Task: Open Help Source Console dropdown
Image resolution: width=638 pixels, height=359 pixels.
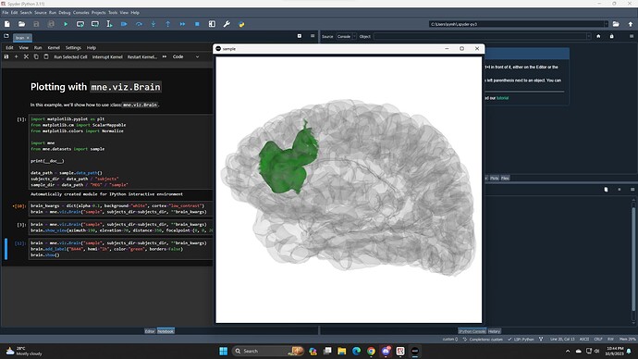Action: click(x=346, y=36)
